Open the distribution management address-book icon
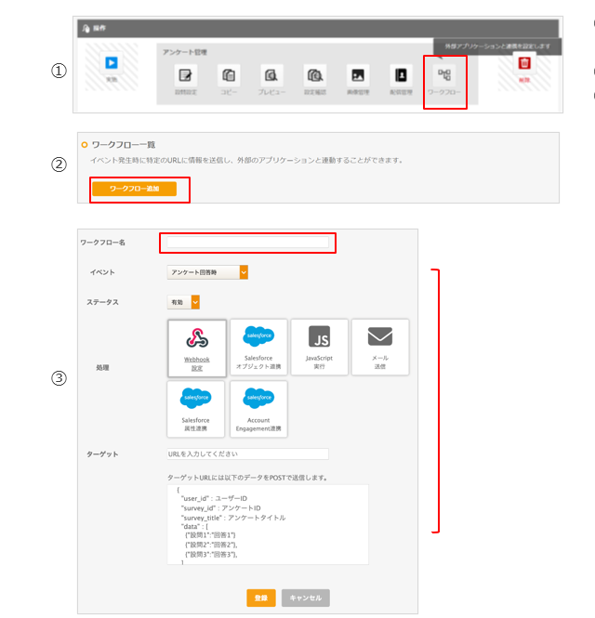Viewport: 595px width, 618px height. coord(401,75)
